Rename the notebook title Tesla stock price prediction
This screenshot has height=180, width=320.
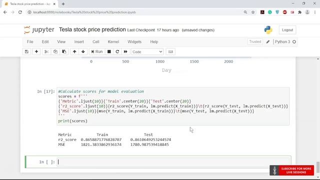click(92, 29)
